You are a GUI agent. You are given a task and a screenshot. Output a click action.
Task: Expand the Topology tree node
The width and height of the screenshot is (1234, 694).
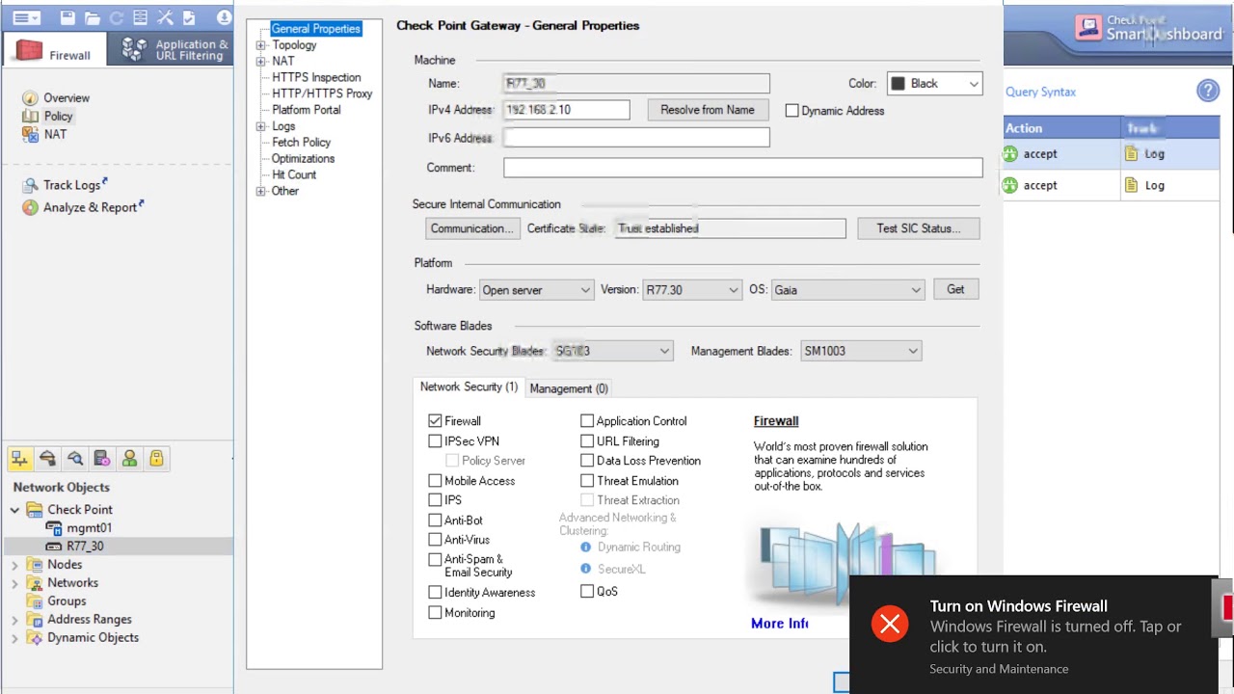tap(261, 45)
